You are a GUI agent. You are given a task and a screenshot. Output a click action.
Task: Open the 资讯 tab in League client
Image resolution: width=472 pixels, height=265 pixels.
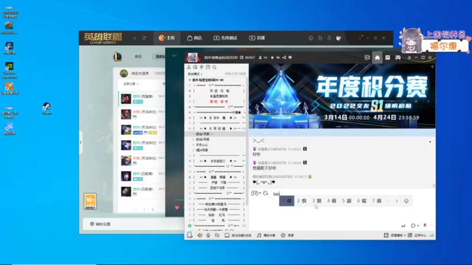click(138, 57)
